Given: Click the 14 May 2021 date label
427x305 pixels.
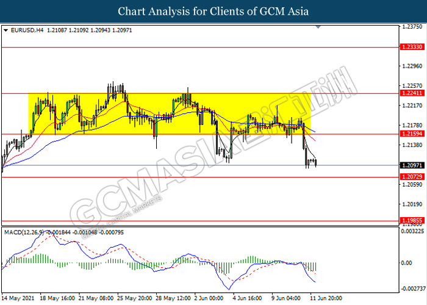Looking at the screenshot, I should coord(18,298).
